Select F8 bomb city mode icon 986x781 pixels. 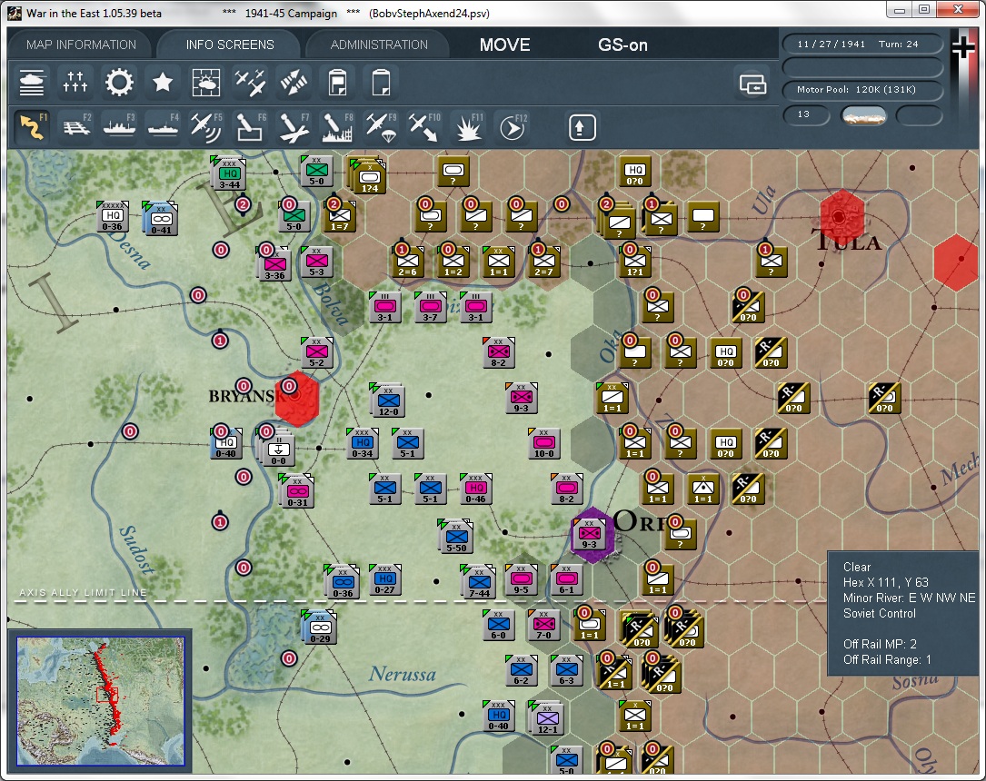(x=338, y=127)
